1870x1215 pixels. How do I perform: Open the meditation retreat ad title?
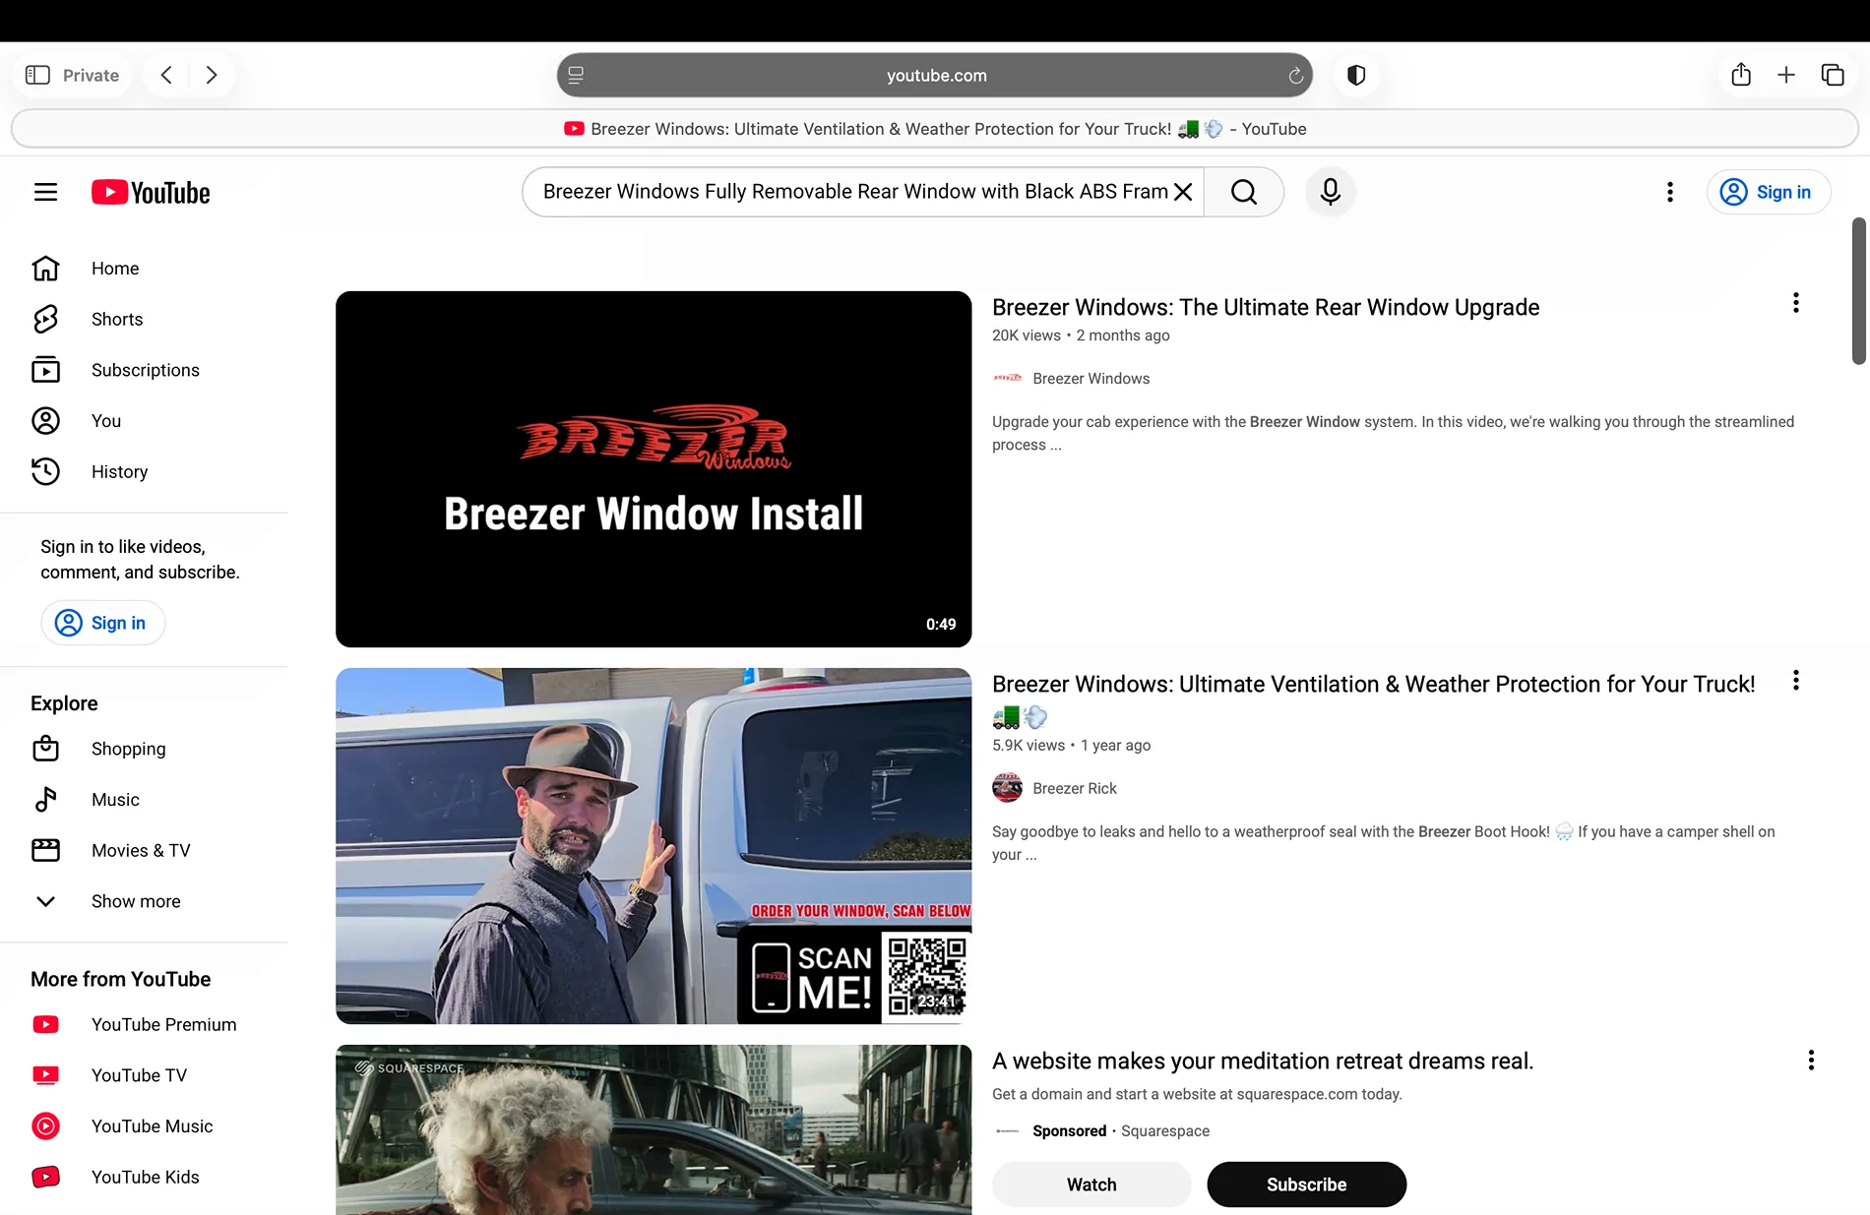coord(1263,1062)
